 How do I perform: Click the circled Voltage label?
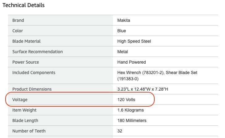20,100
